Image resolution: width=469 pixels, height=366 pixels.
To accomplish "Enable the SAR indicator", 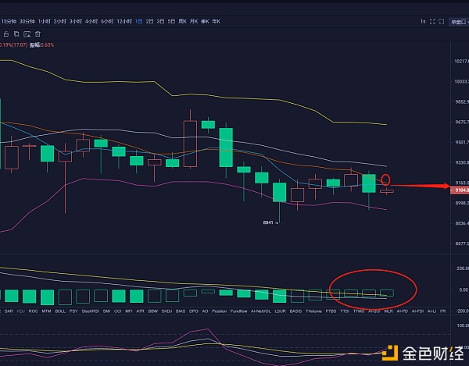I will 9,311.
